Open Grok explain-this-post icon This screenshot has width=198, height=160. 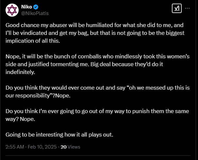pyautogui.click(x=177, y=8)
